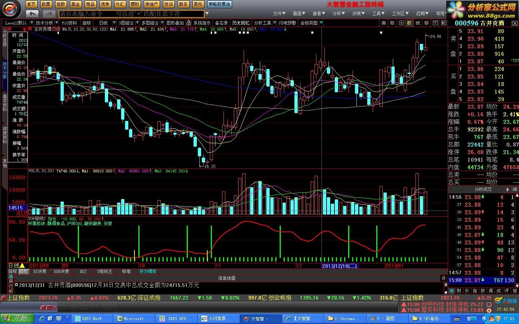Viewport: 519px width, 324px height.
Task: Click the 设 settings button in 信息地雷 bar
Action: click(x=444, y=278)
